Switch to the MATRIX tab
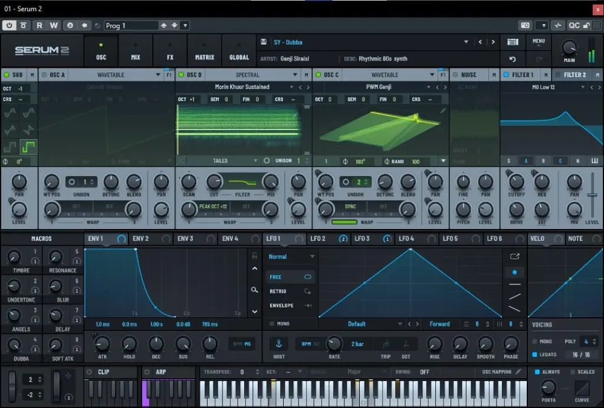The width and height of the screenshot is (604, 408). pos(205,51)
